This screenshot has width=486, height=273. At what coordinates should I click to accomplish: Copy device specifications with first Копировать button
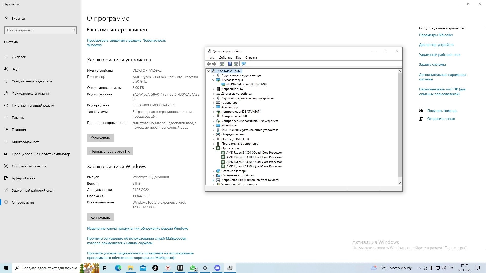(x=100, y=138)
